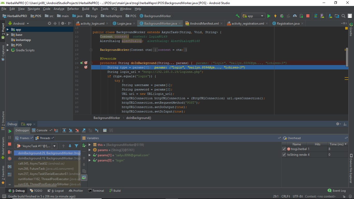Open Evaluate Expression calculator icon

(x=105, y=130)
